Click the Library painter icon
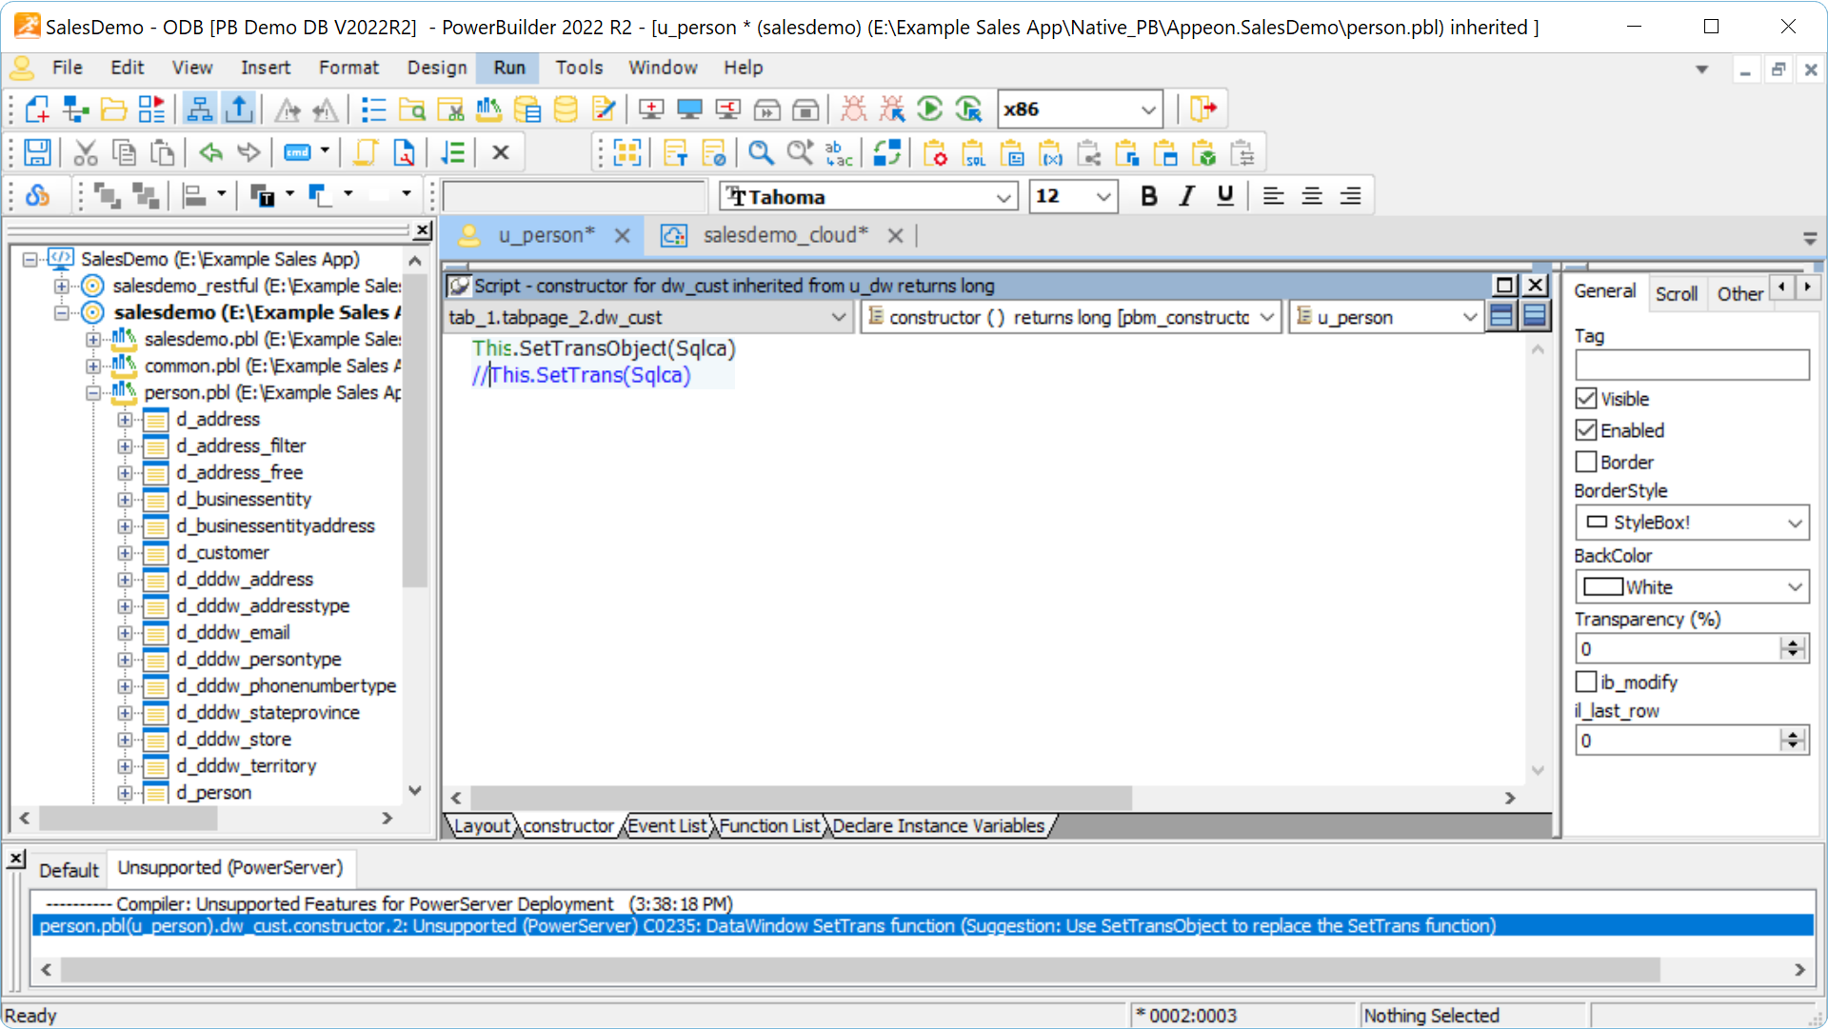 (488, 109)
